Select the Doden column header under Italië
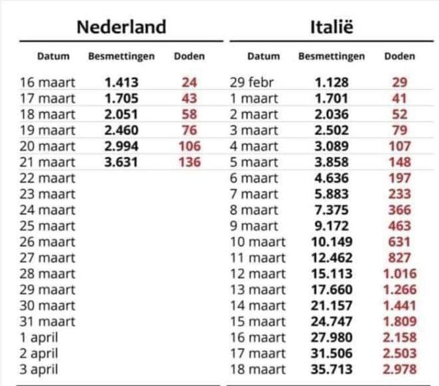The width and height of the screenshot is (439, 386). click(x=400, y=56)
